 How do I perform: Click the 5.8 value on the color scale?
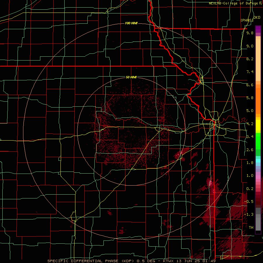[250, 98]
